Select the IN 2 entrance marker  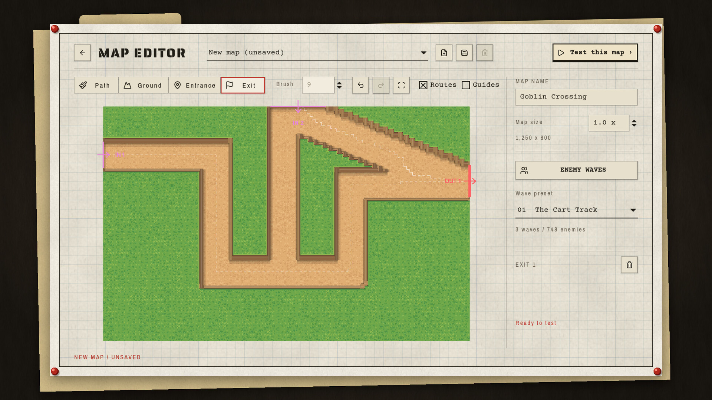298,123
